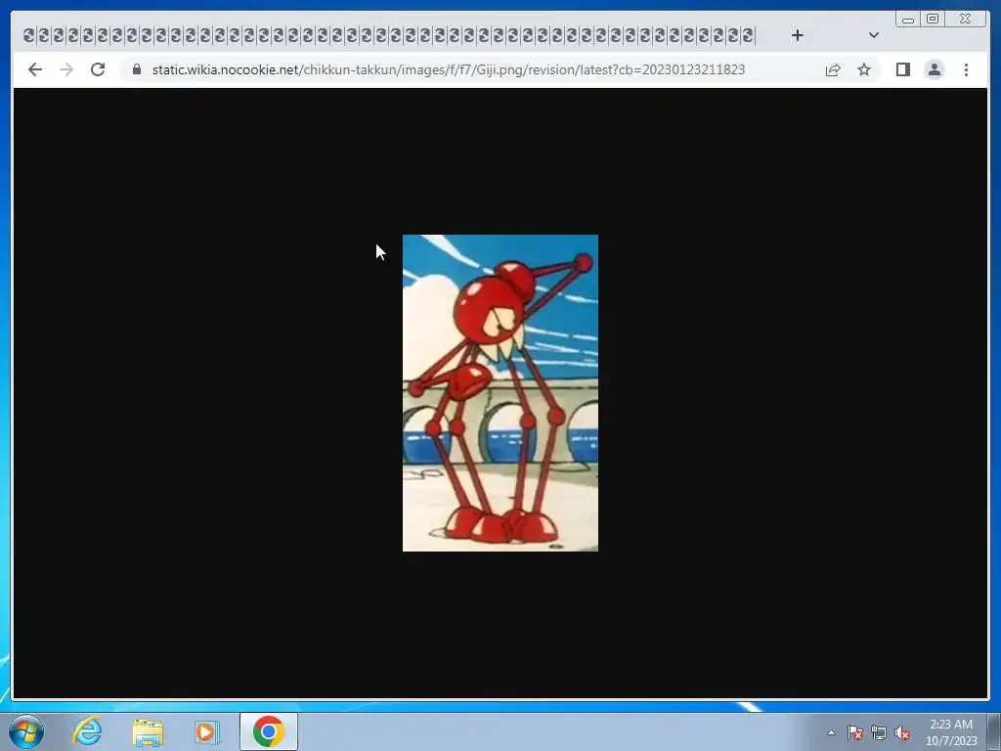Viewport: 1001px width, 751px height.
Task: Launch Internet Explorer from the taskbar
Action: (87, 731)
